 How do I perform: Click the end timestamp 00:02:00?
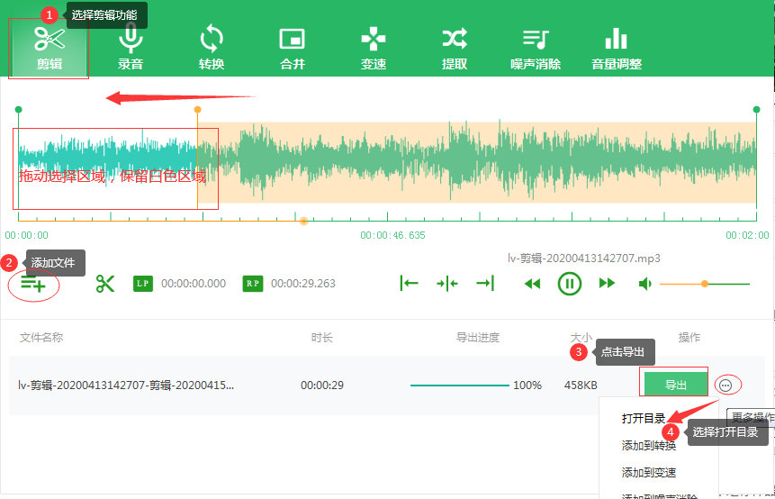(747, 235)
